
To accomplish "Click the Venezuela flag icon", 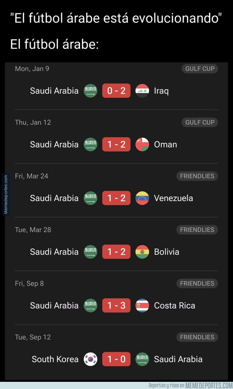I will [x=142, y=198].
